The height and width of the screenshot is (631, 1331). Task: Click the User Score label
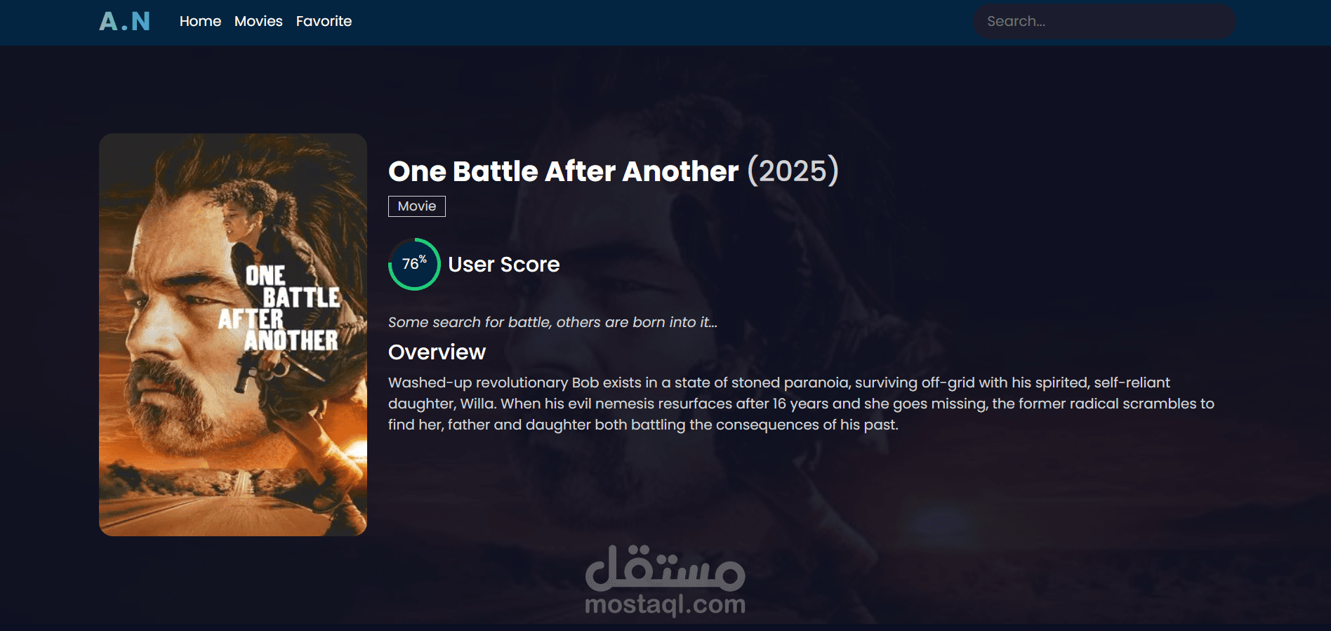tap(504, 265)
